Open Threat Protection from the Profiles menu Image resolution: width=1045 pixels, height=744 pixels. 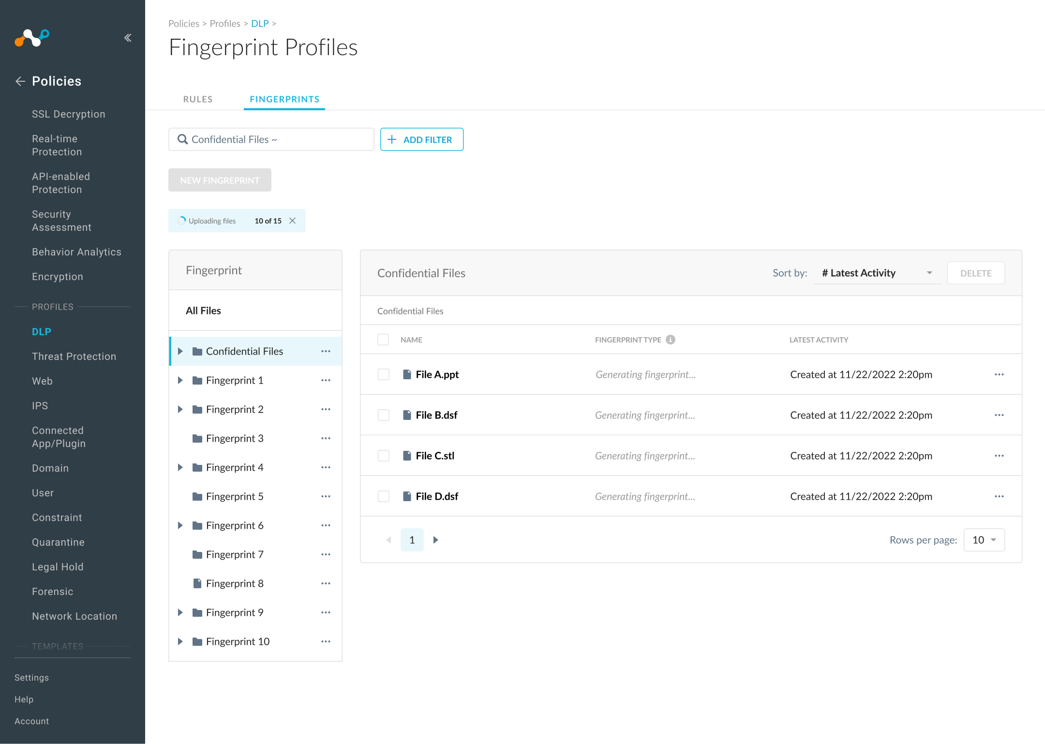pyautogui.click(x=74, y=357)
